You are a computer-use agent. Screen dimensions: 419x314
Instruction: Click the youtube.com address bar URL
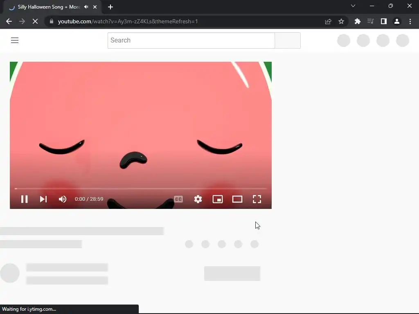(x=128, y=21)
